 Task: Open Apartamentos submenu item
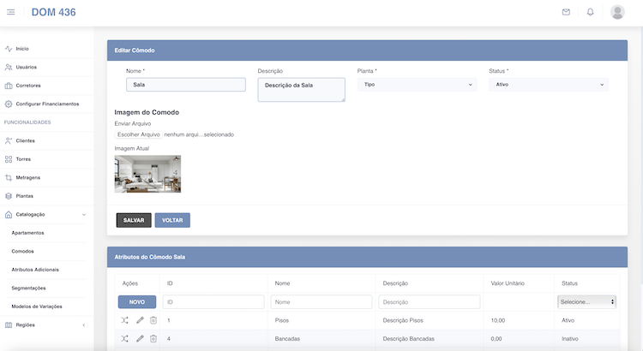28,233
